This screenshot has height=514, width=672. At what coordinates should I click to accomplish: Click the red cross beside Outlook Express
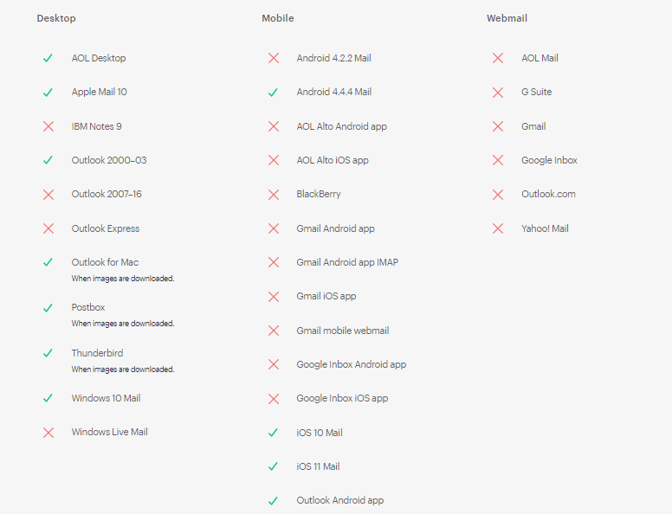[48, 228]
